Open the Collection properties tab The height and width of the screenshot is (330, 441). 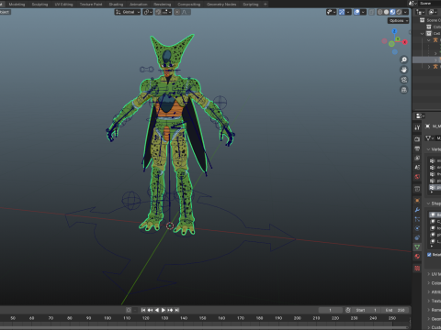[417, 189]
